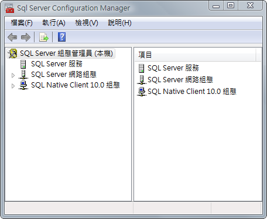Click the SQL Server 服務 icon in tree
The image size is (267, 219).
[23, 64]
